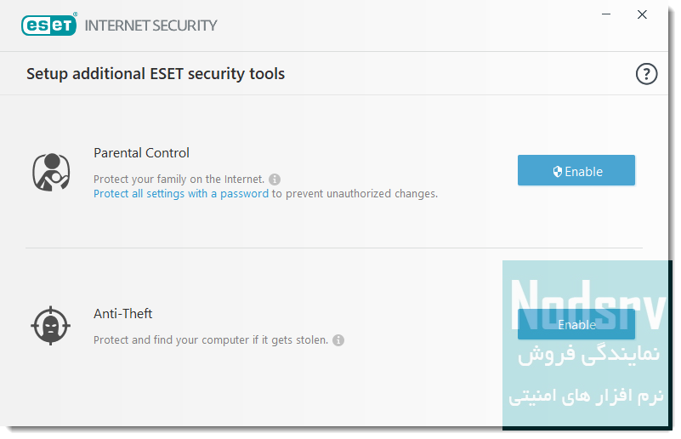The image size is (681, 439).
Task: Click the Nodsrv watermark logo
Action: 587,305
